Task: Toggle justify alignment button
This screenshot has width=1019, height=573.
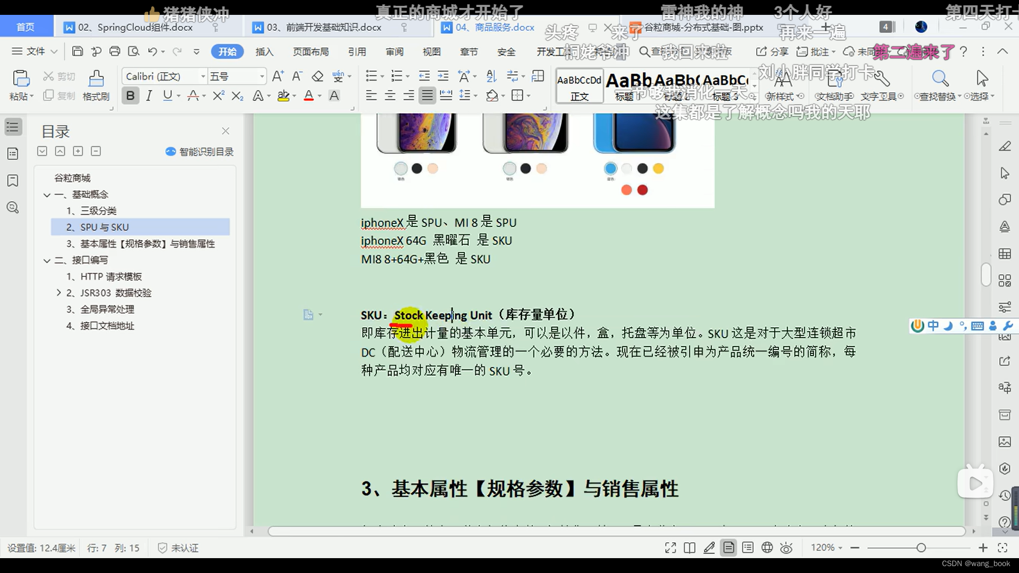Action: click(x=427, y=95)
